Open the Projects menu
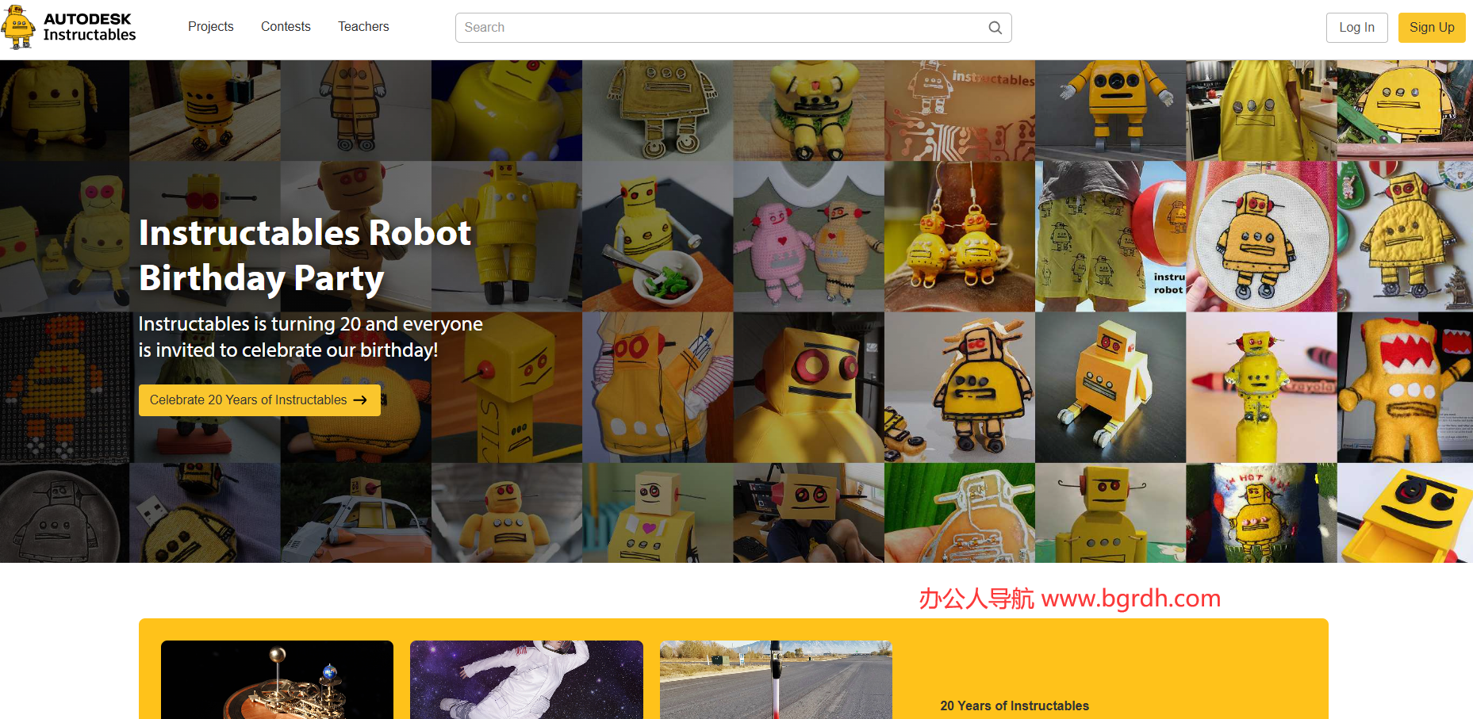This screenshot has width=1473, height=719. pos(211,27)
